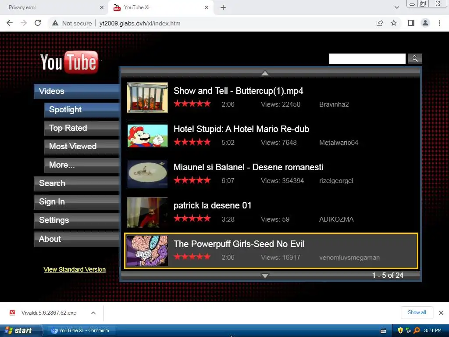Click View Standard Version link
Image resolution: width=449 pixels, height=337 pixels.
click(x=75, y=269)
